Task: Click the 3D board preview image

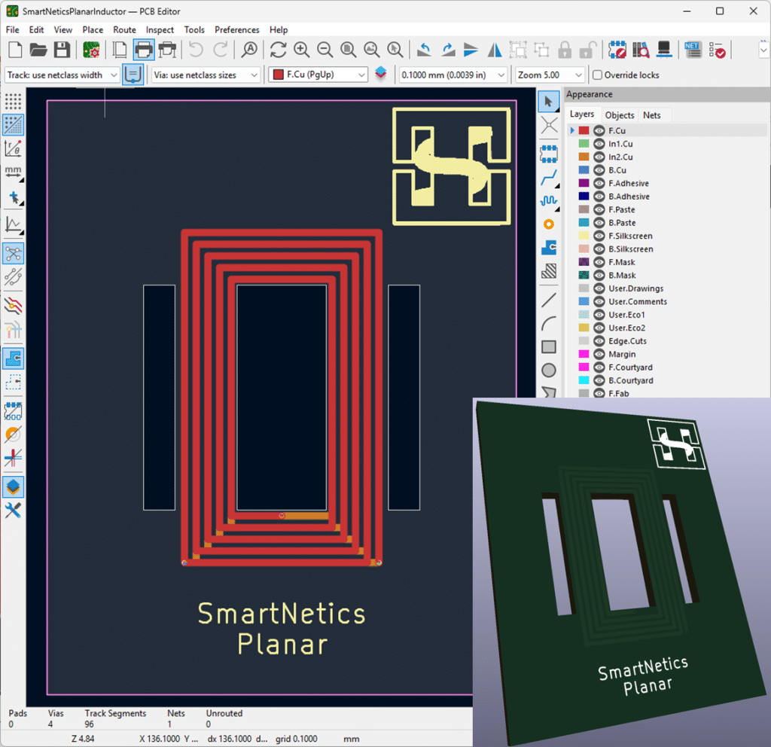Action: click(622, 572)
